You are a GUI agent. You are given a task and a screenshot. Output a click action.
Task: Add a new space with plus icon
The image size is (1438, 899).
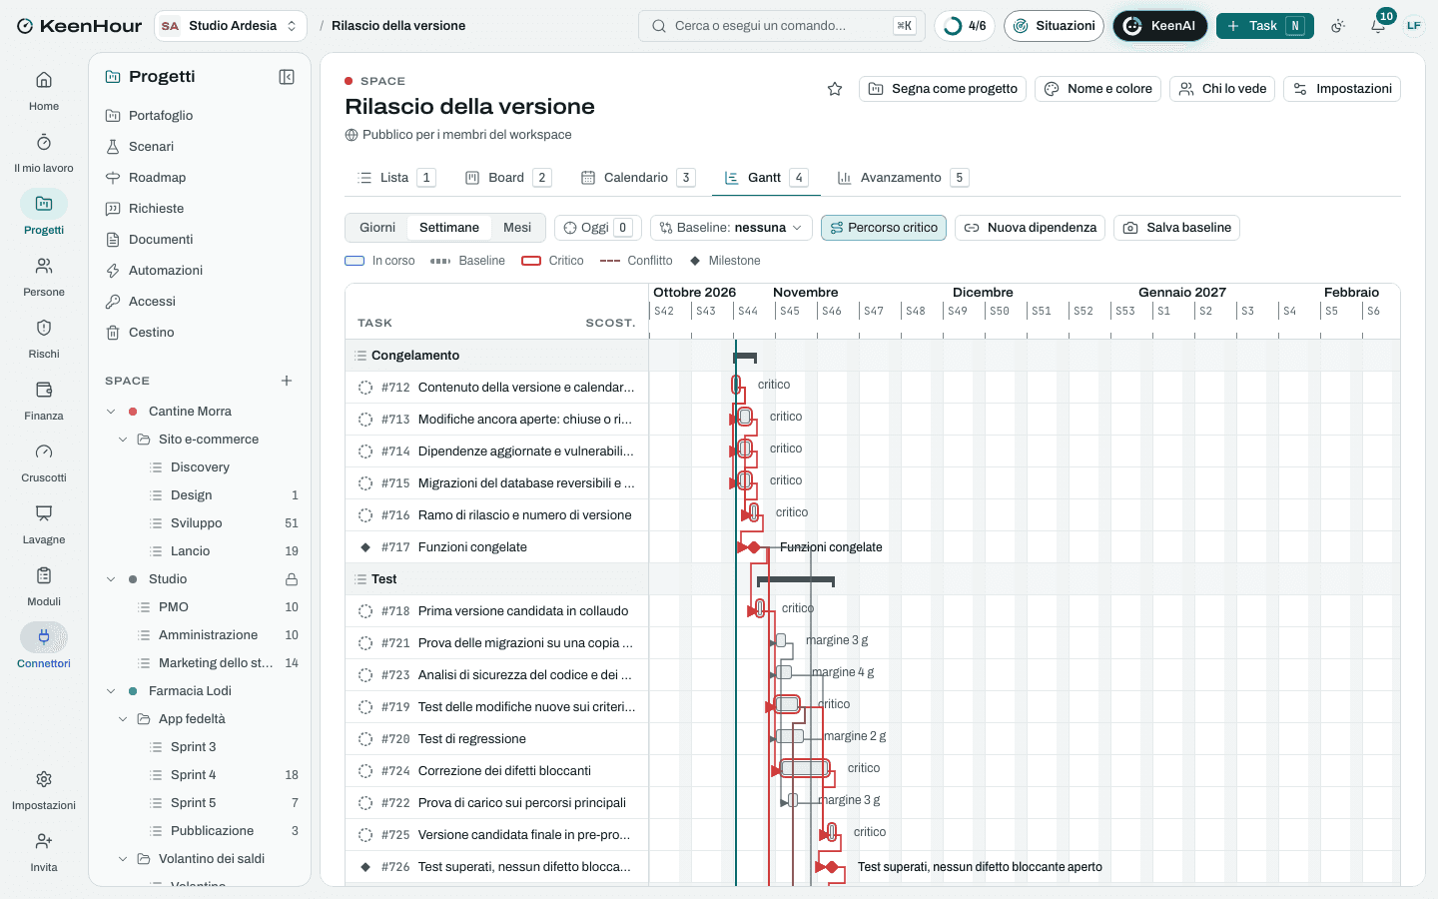click(287, 381)
